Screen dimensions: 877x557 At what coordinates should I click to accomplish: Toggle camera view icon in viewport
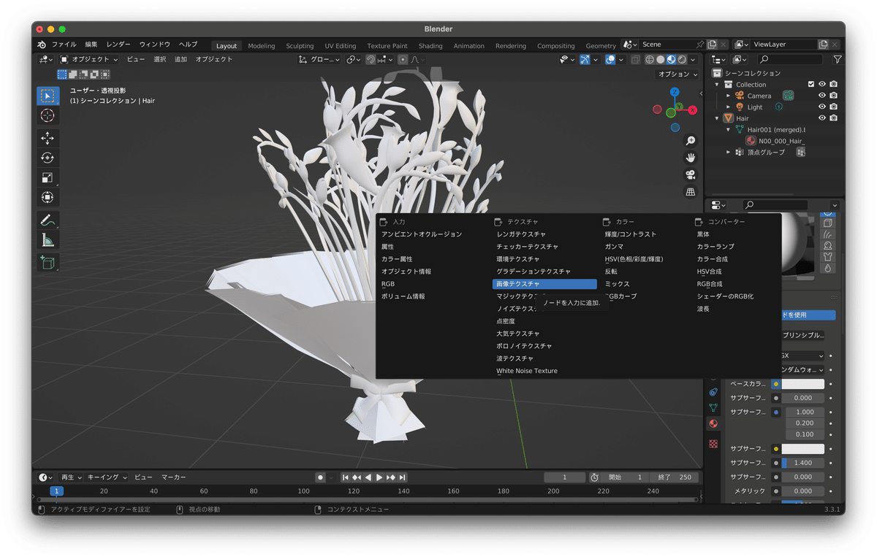pyautogui.click(x=690, y=174)
